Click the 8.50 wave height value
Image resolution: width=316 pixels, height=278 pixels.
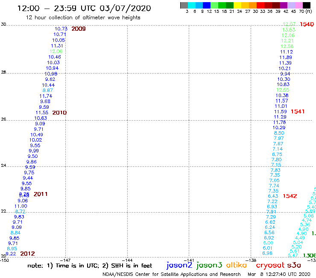[x=279, y=133]
